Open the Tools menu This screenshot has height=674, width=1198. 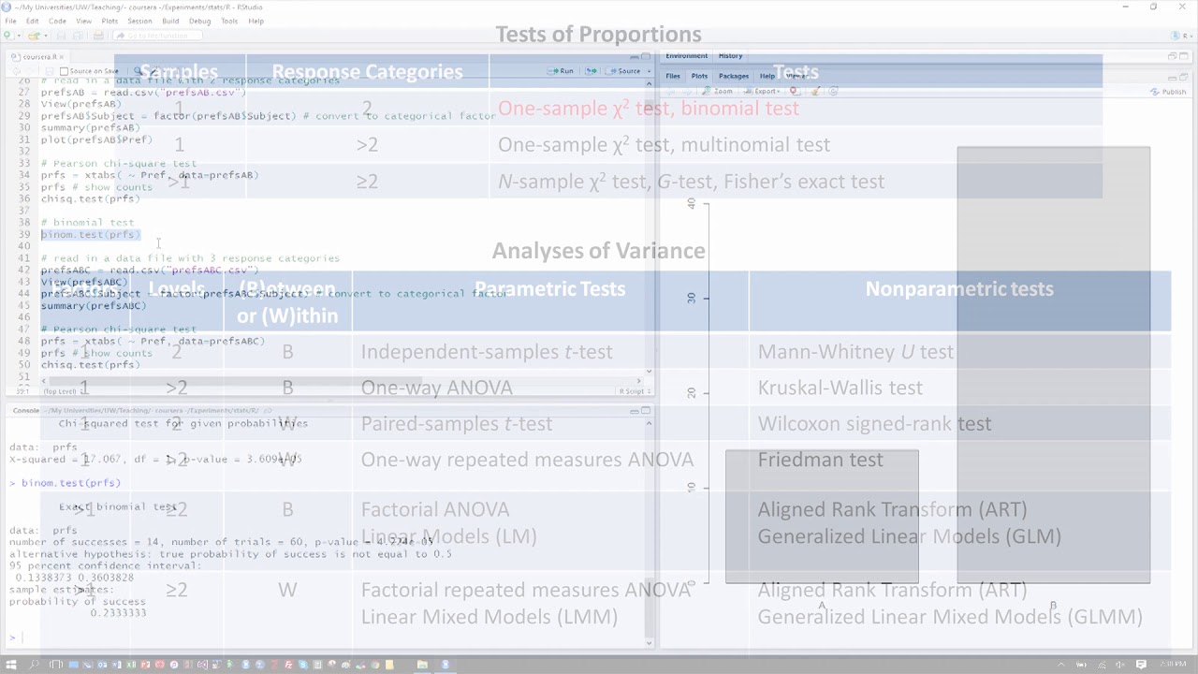pos(229,21)
